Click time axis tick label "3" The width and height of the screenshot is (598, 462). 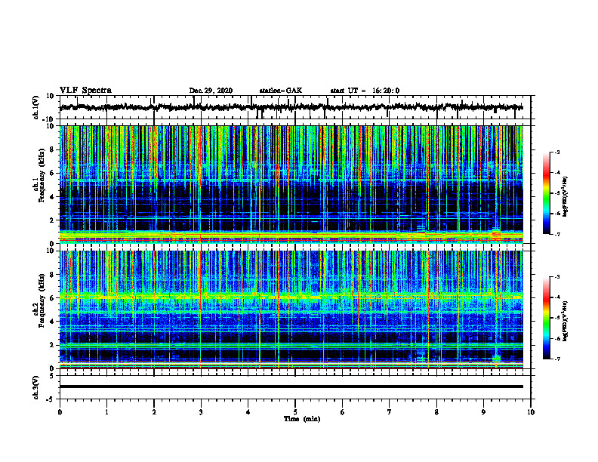click(201, 412)
